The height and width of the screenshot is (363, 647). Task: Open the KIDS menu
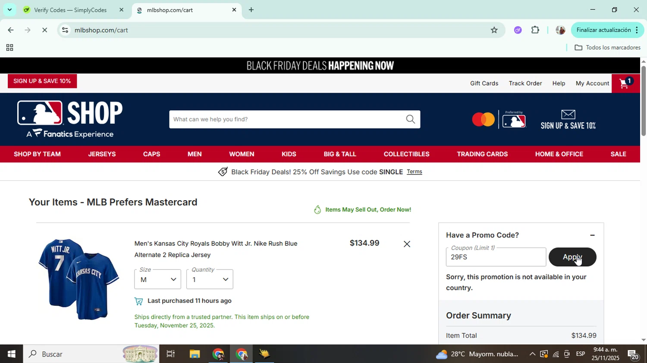point(289,154)
